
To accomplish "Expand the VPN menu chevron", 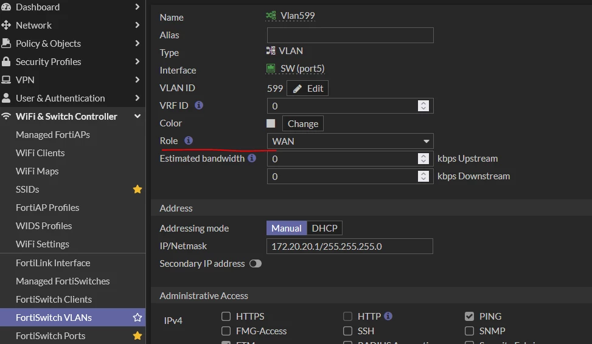I will pos(137,80).
